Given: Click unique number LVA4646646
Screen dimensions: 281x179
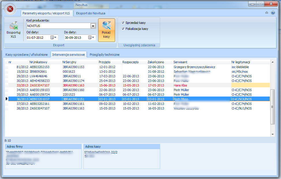Looking at the screenshot, I should [39, 76].
